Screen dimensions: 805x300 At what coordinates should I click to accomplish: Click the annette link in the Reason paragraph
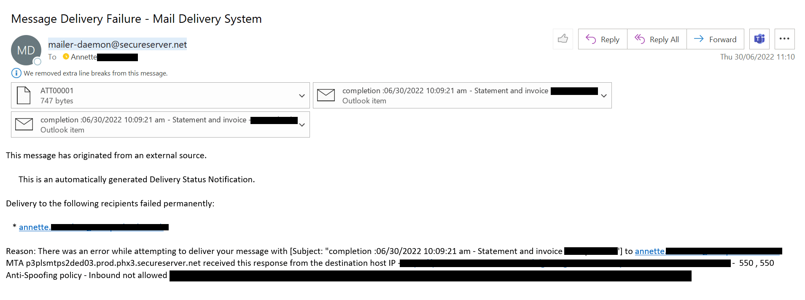click(649, 251)
